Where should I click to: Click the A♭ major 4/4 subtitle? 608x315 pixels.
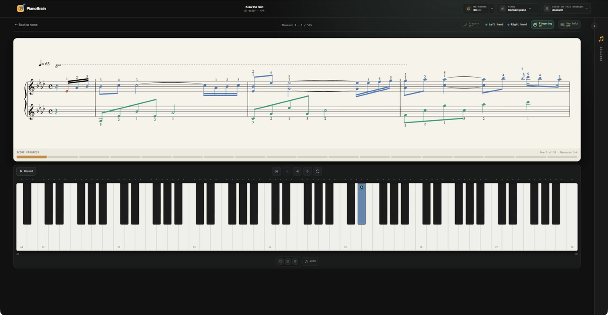tap(254, 11)
